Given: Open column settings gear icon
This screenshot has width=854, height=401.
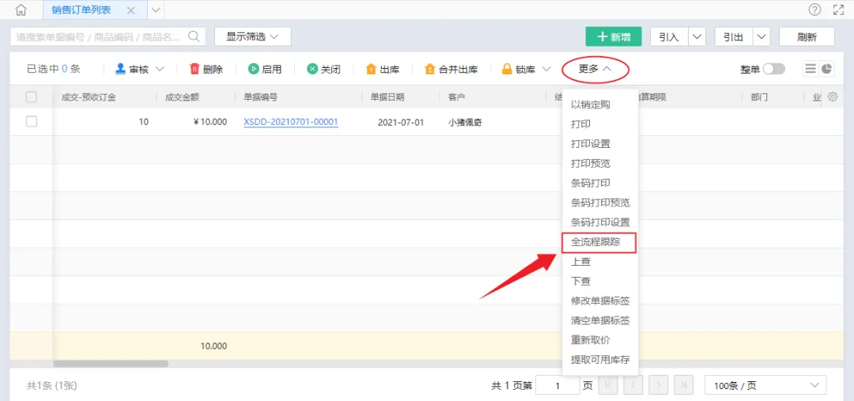Looking at the screenshot, I should pos(832,97).
